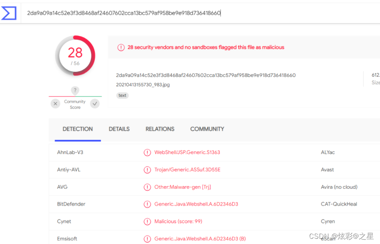Select the SHA-256 hash under the banner

206,75
